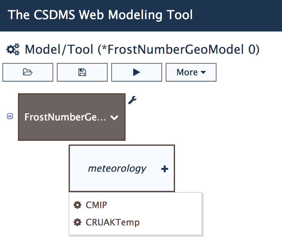Click the gear icon beside CRUAKTemp
The height and width of the screenshot is (252, 282).
click(x=78, y=222)
